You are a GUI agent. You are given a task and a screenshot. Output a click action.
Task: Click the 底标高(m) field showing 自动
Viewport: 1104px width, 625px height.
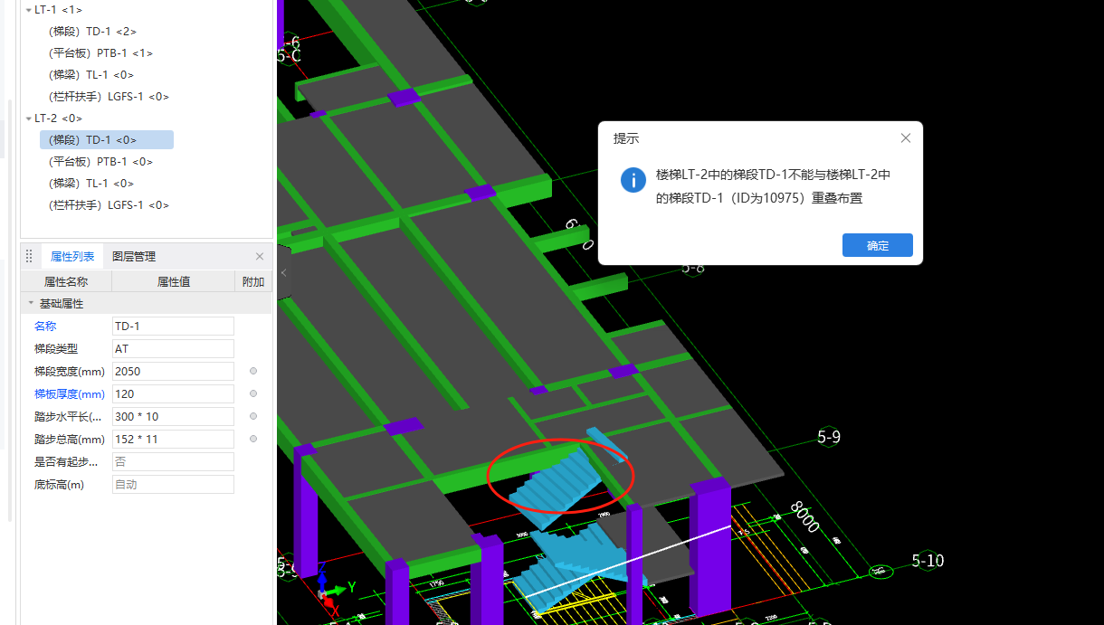pos(173,484)
